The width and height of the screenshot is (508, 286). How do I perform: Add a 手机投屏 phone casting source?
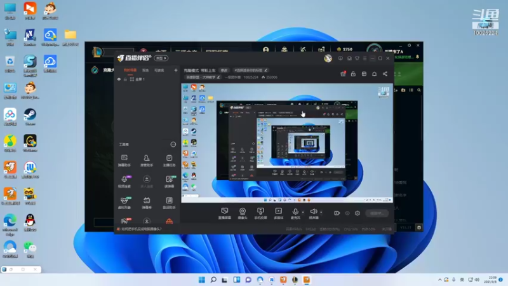point(260,214)
